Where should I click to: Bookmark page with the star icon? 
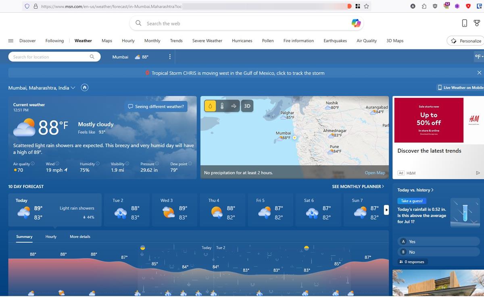click(x=366, y=6)
